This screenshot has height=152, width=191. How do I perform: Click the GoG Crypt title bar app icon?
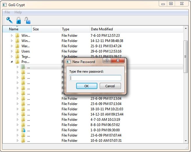pyautogui.click(x=5, y=5)
